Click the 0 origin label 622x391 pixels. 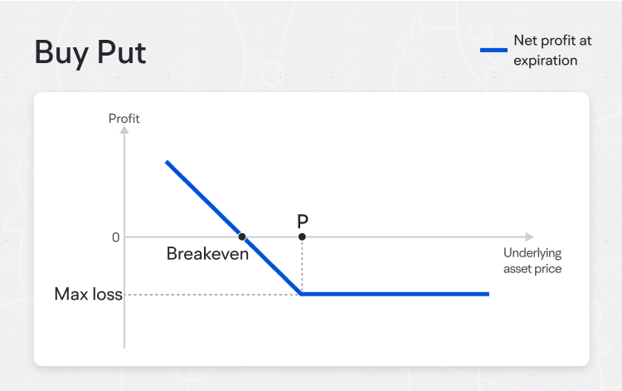point(115,237)
